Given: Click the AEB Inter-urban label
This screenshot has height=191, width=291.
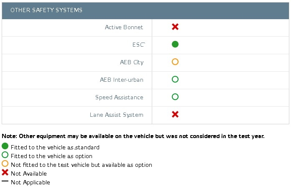Looking at the screenshot, I should coord(122,80).
